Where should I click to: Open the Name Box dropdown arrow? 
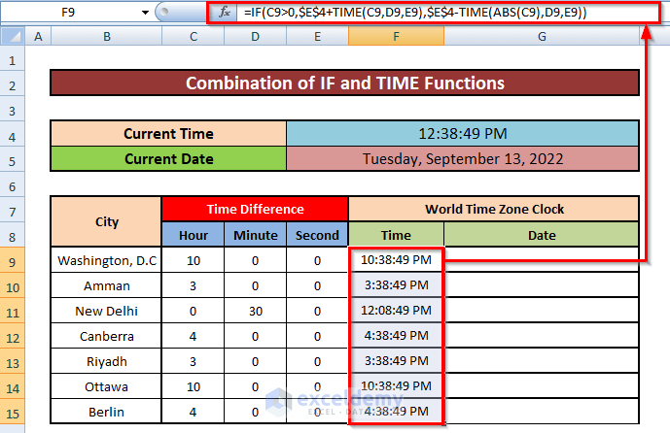(x=146, y=13)
